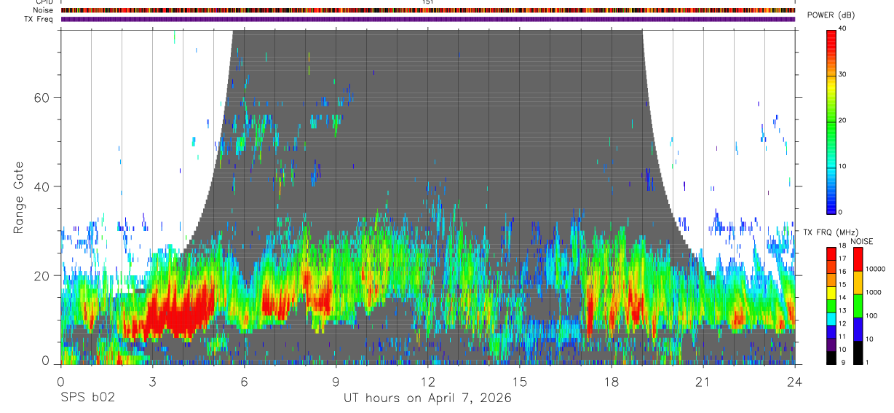The image size is (894, 413).
Task: Click the POWER (dB) legend title
Action: 831,16
